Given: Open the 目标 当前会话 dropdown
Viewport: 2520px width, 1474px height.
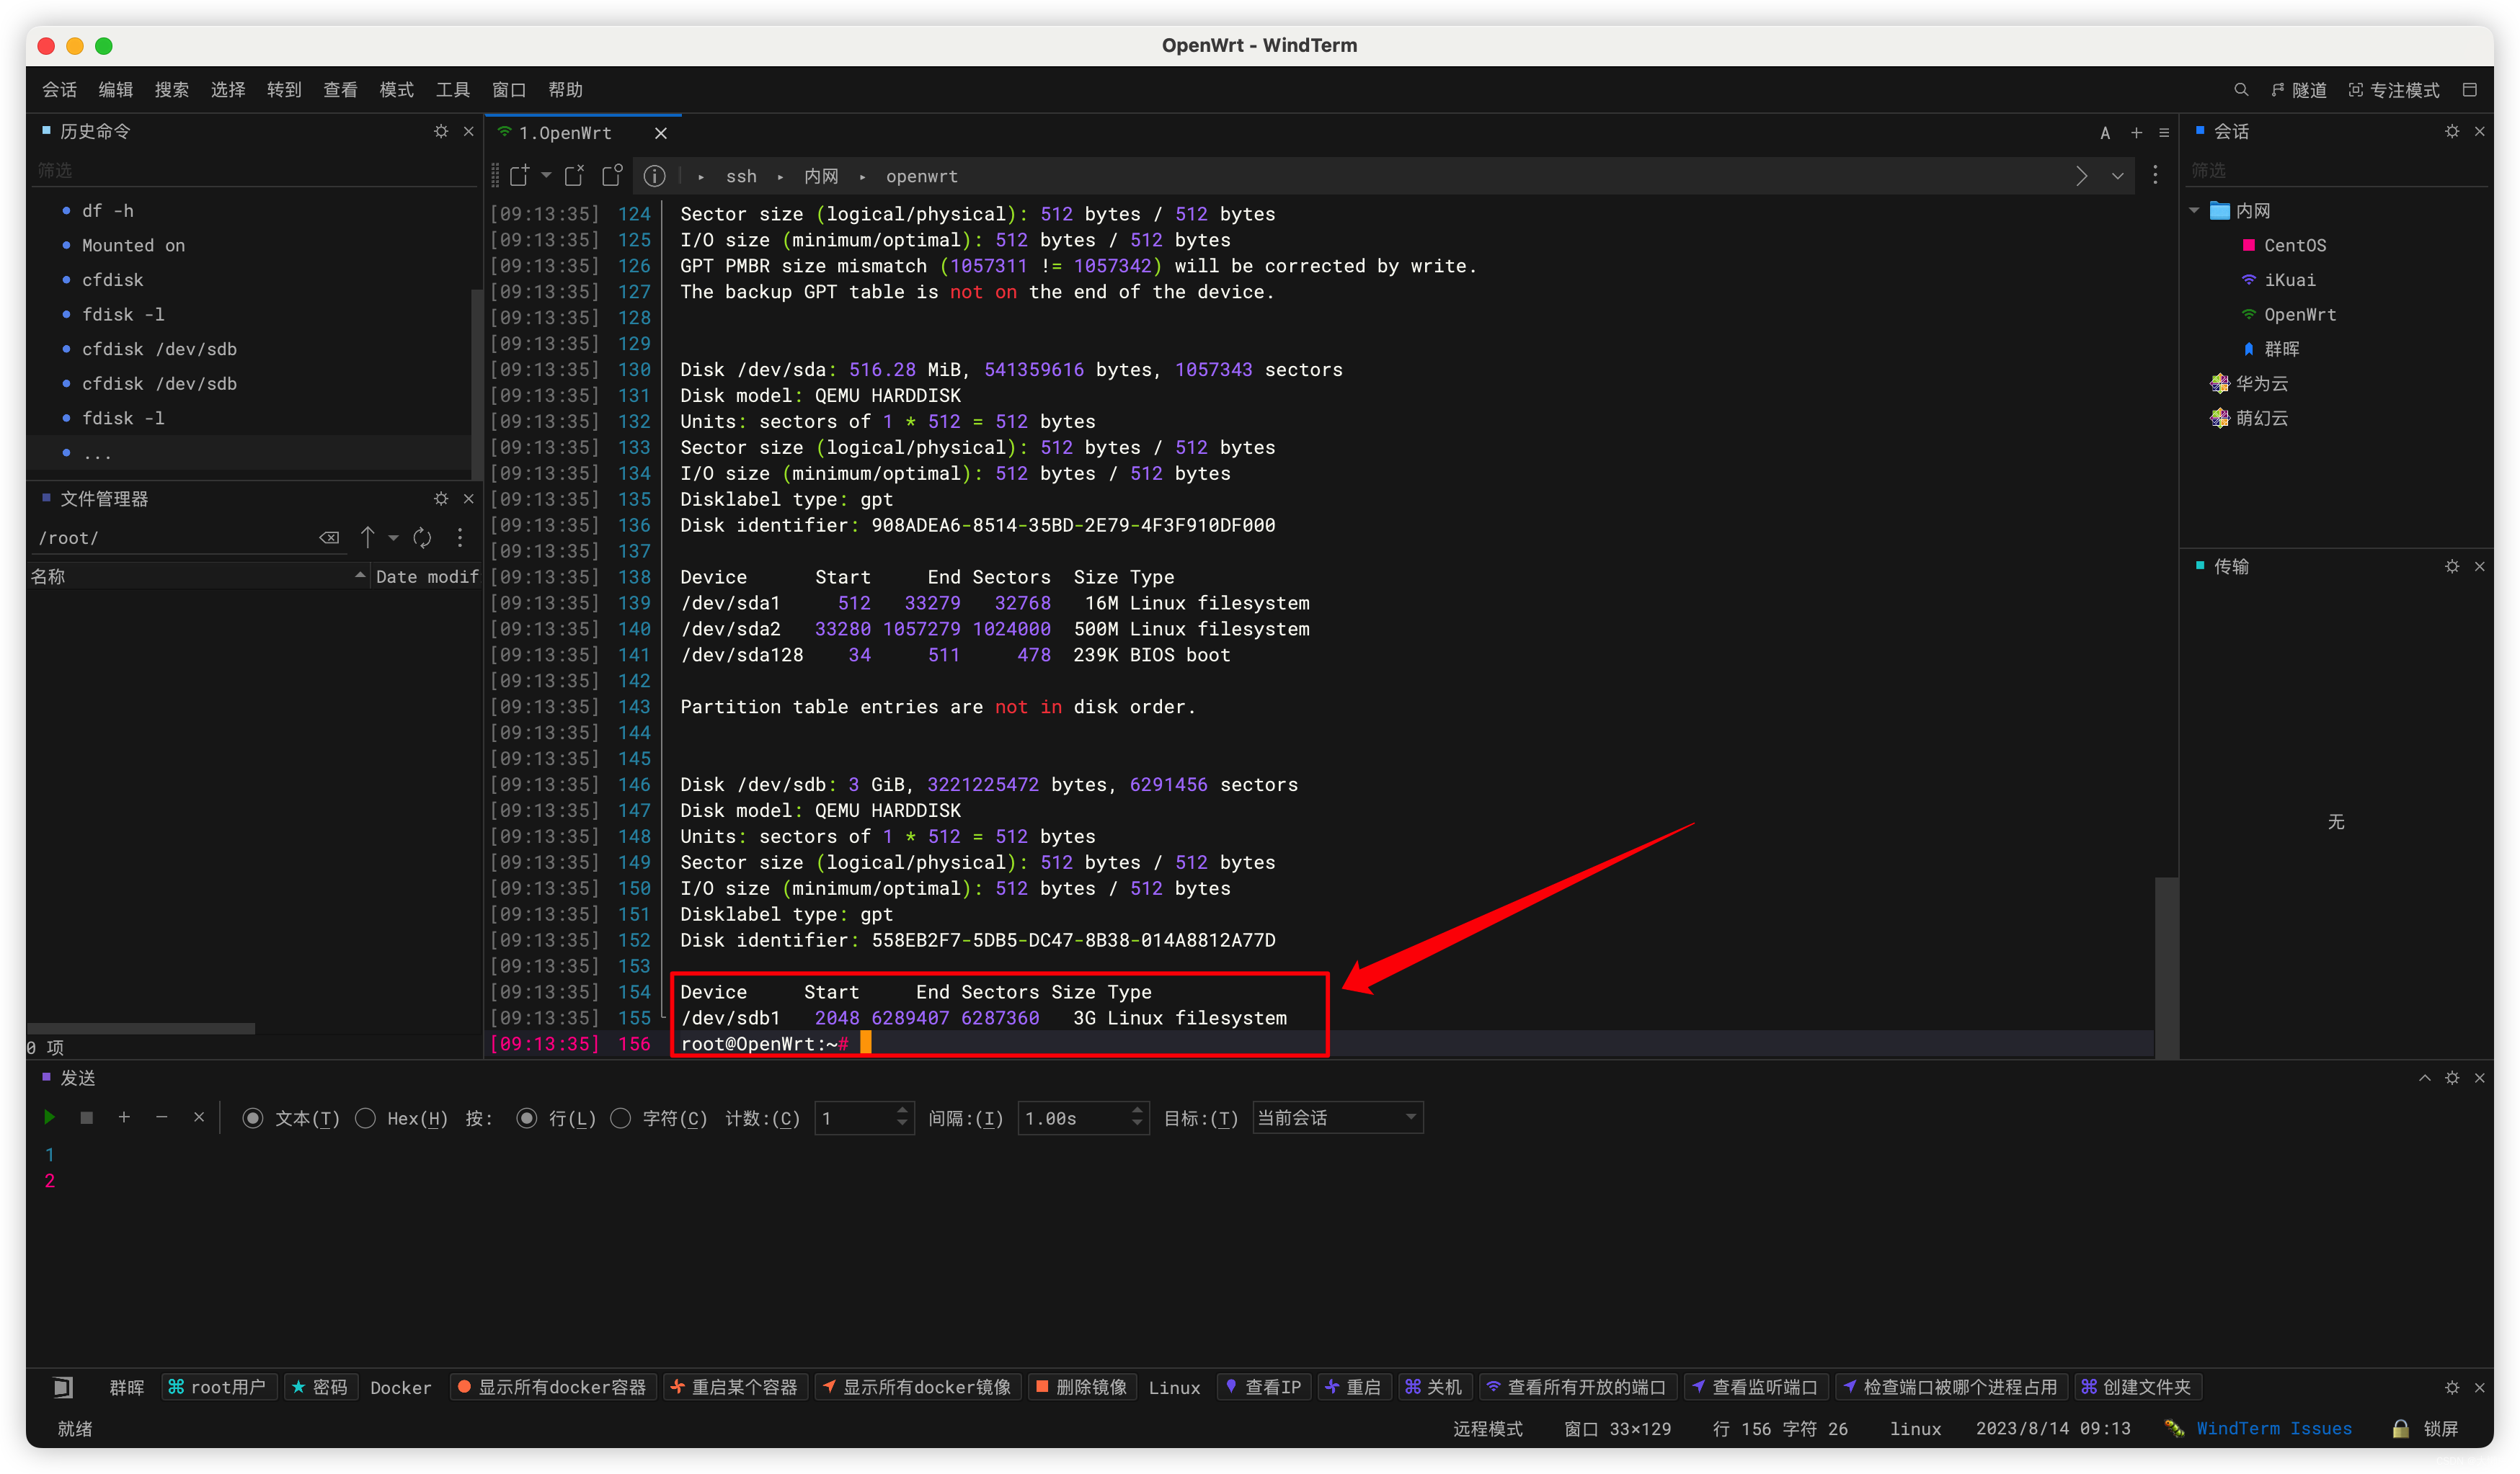Looking at the screenshot, I should click(x=1336, y=1117).
